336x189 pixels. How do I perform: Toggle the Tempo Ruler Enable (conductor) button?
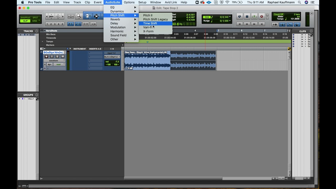[297, 24]
